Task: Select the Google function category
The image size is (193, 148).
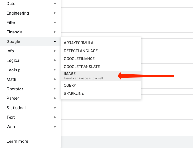Action: pos(13,41)
